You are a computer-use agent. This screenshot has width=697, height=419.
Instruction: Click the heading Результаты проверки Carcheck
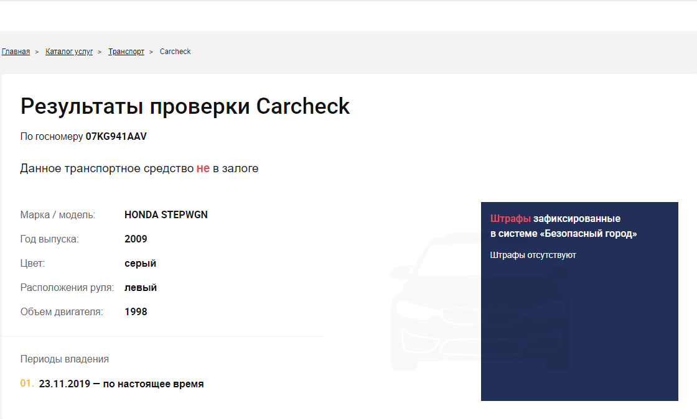pos(185,106)
